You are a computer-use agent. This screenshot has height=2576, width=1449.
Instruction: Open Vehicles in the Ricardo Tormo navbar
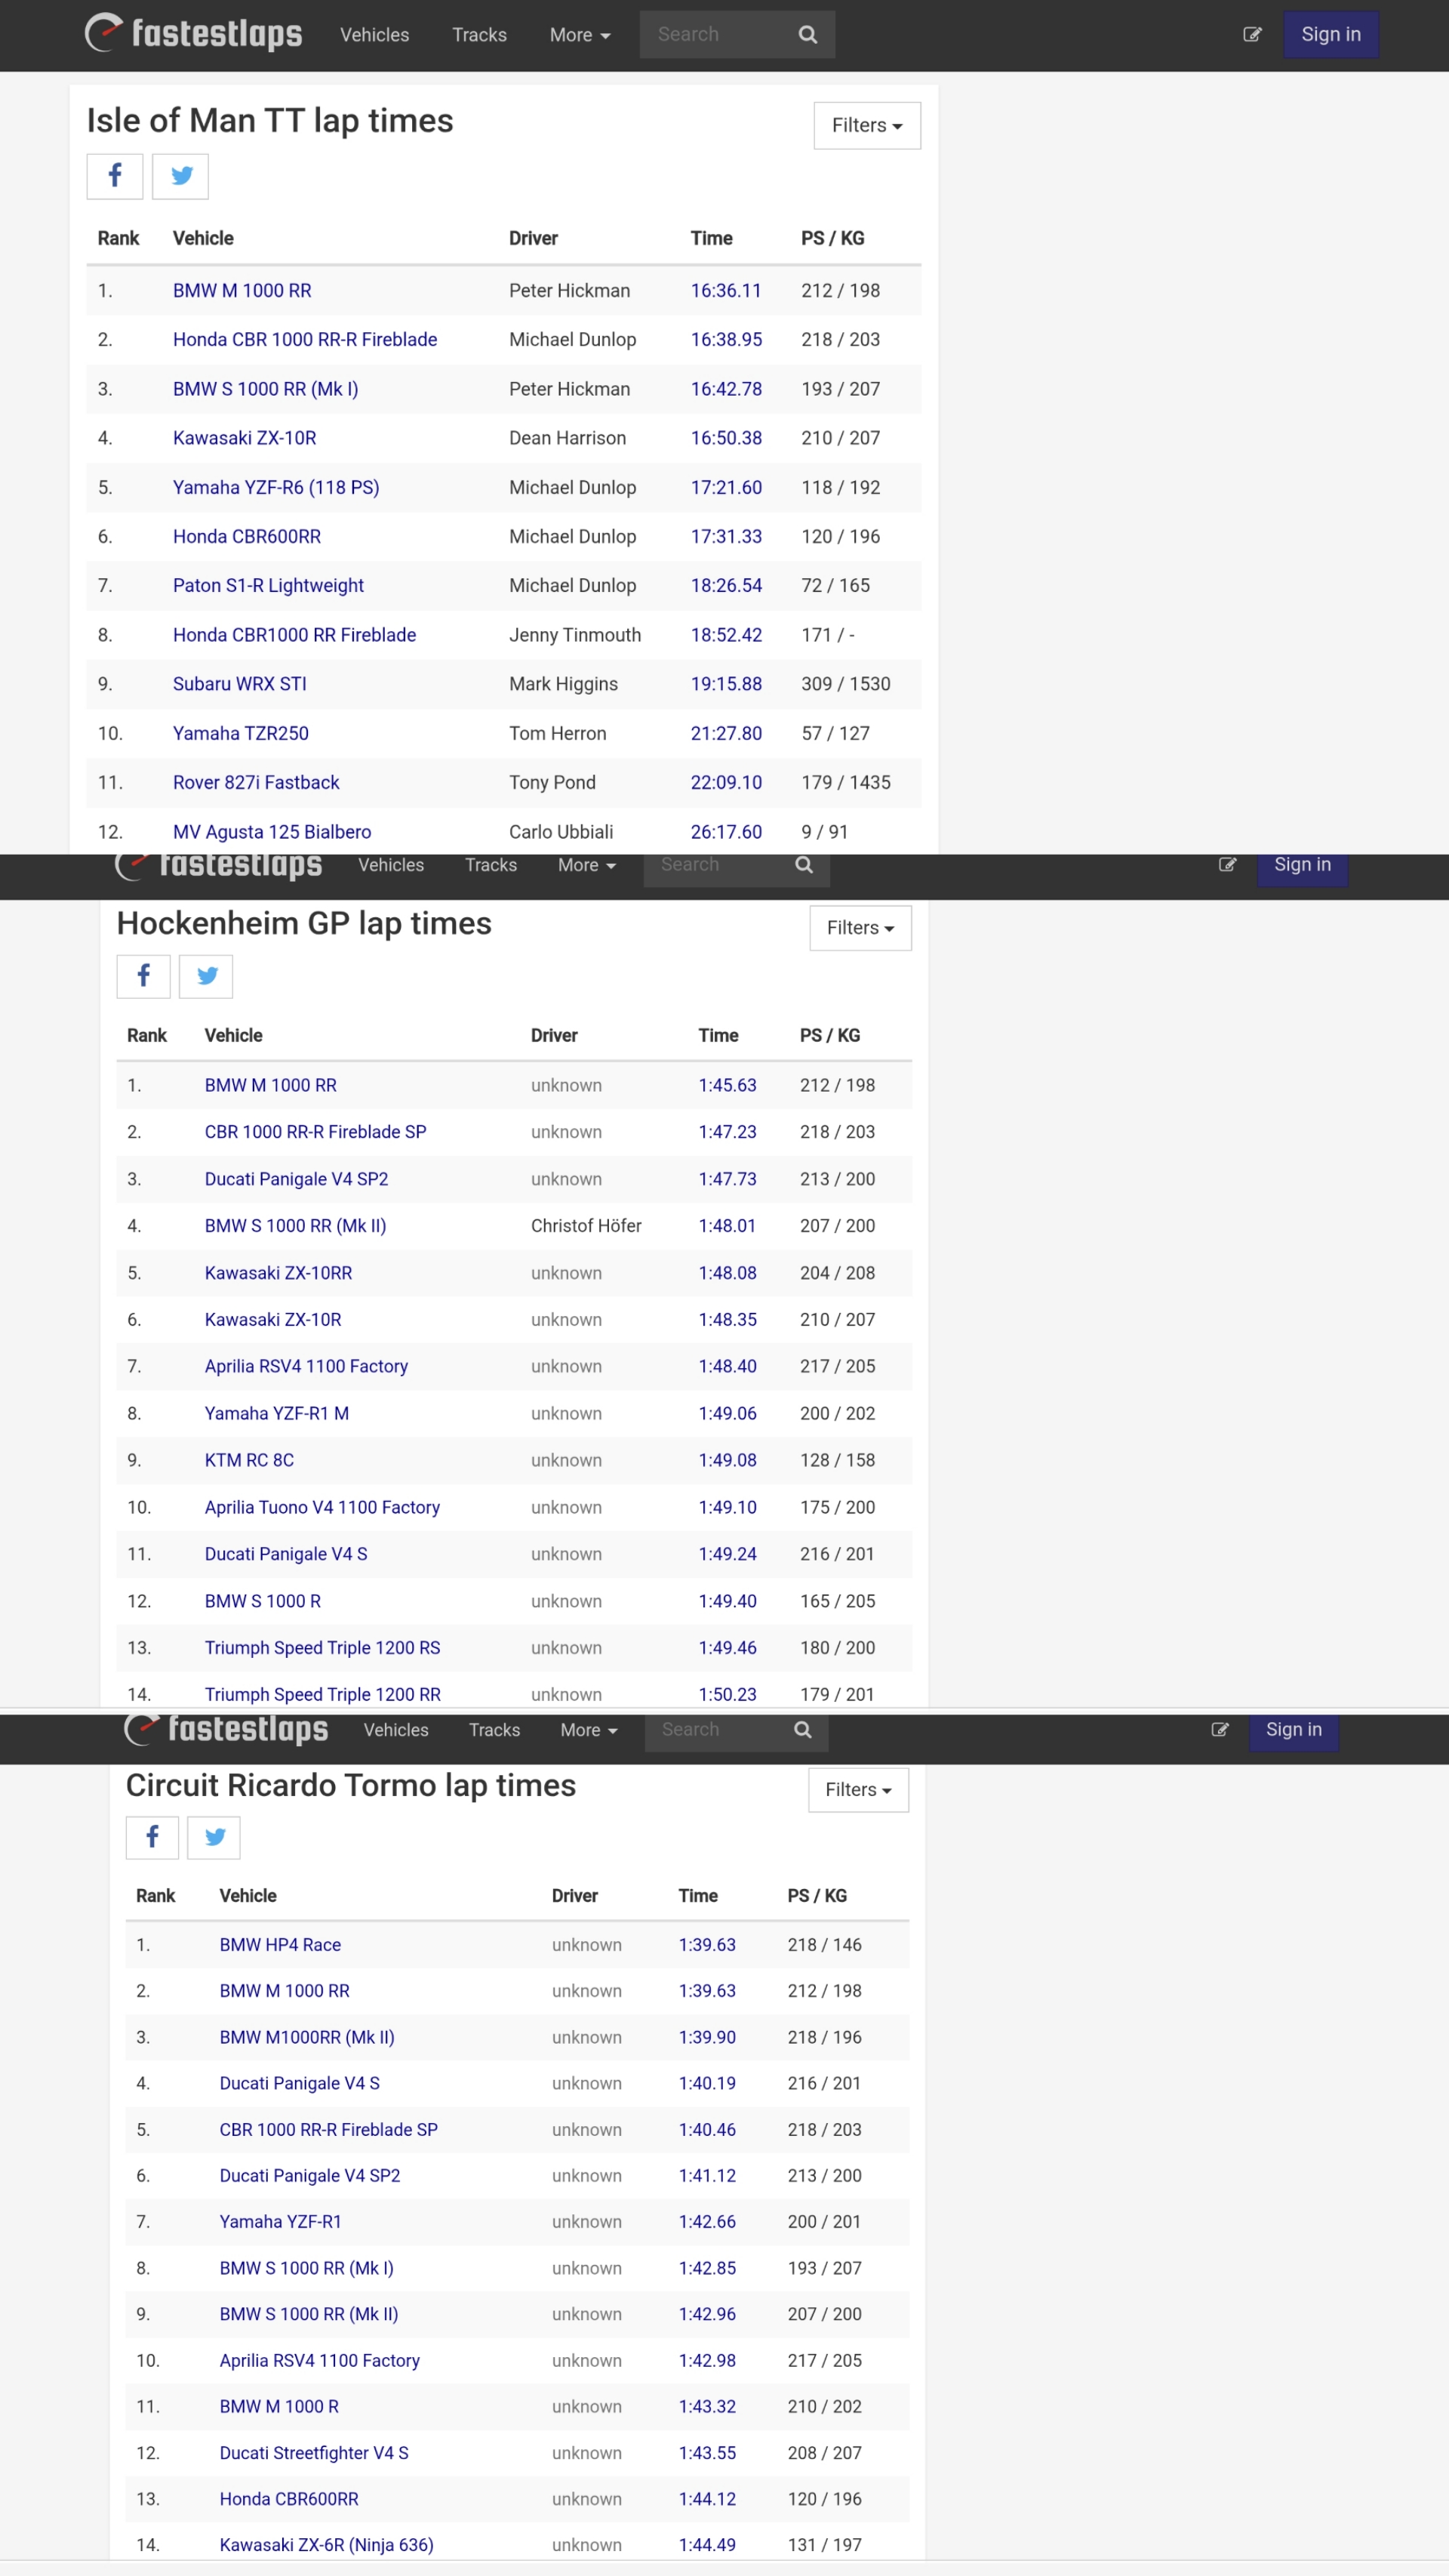click(x=395, y=1730)
